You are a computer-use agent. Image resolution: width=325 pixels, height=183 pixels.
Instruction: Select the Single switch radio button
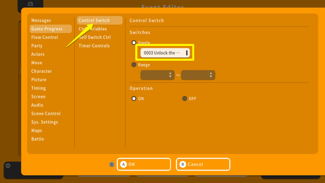[133, 43]
